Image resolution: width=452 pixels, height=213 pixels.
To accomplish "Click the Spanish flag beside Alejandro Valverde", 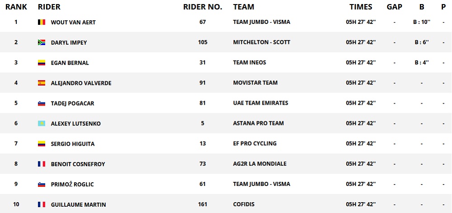I will click(x=42, y=83).
